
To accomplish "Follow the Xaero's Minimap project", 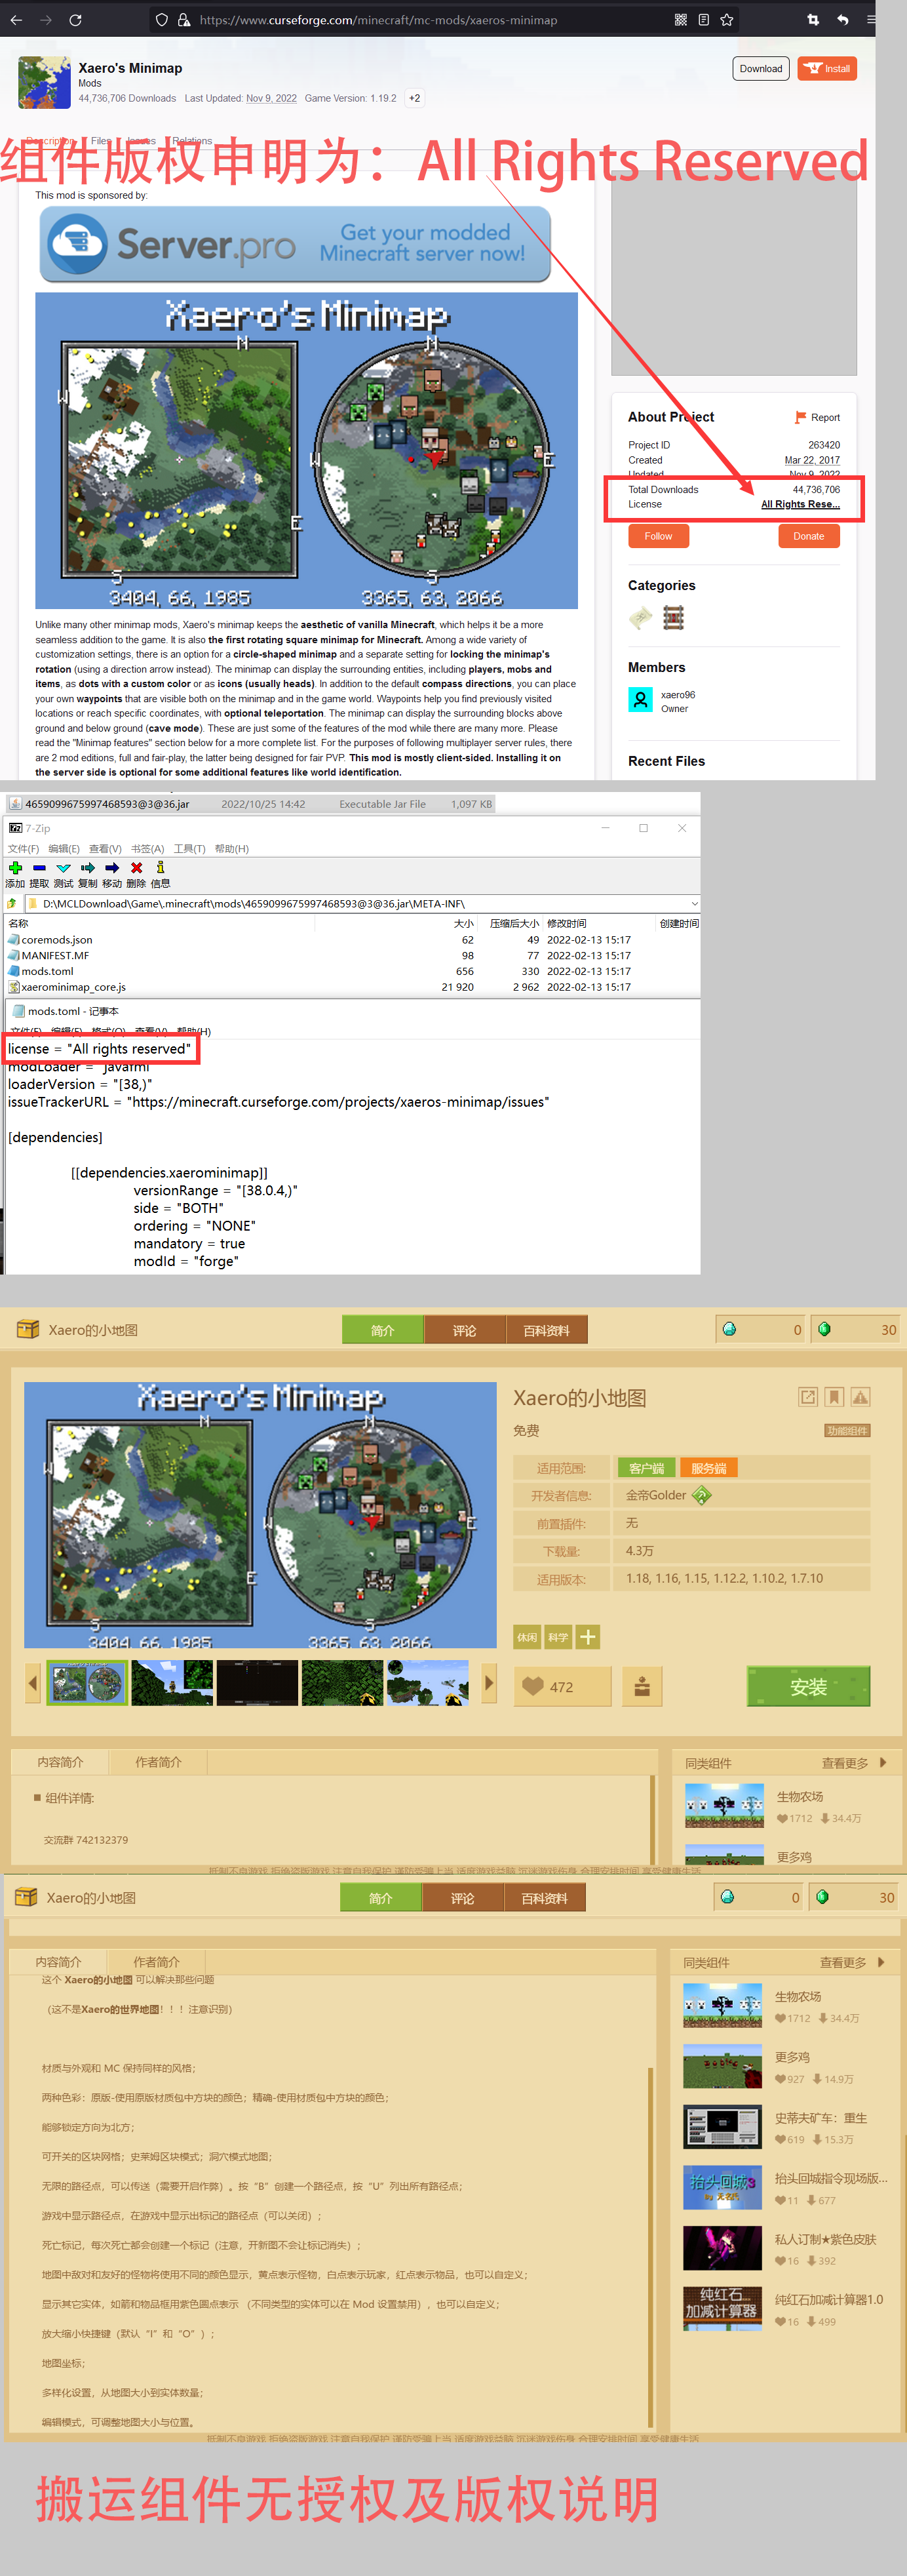I will click(658, 536).
